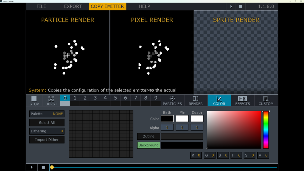This screenshot has height=171, width=304.
Task: Select the Death color swatch
Action: [x=197, y=119]
